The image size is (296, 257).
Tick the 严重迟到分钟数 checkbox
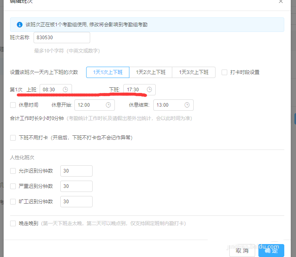pos(13,186)
